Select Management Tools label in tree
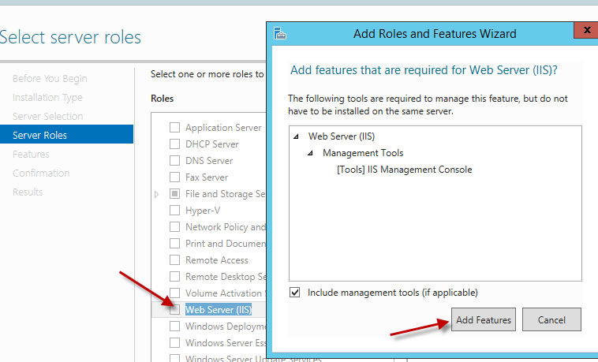 [x=363, y=153]
